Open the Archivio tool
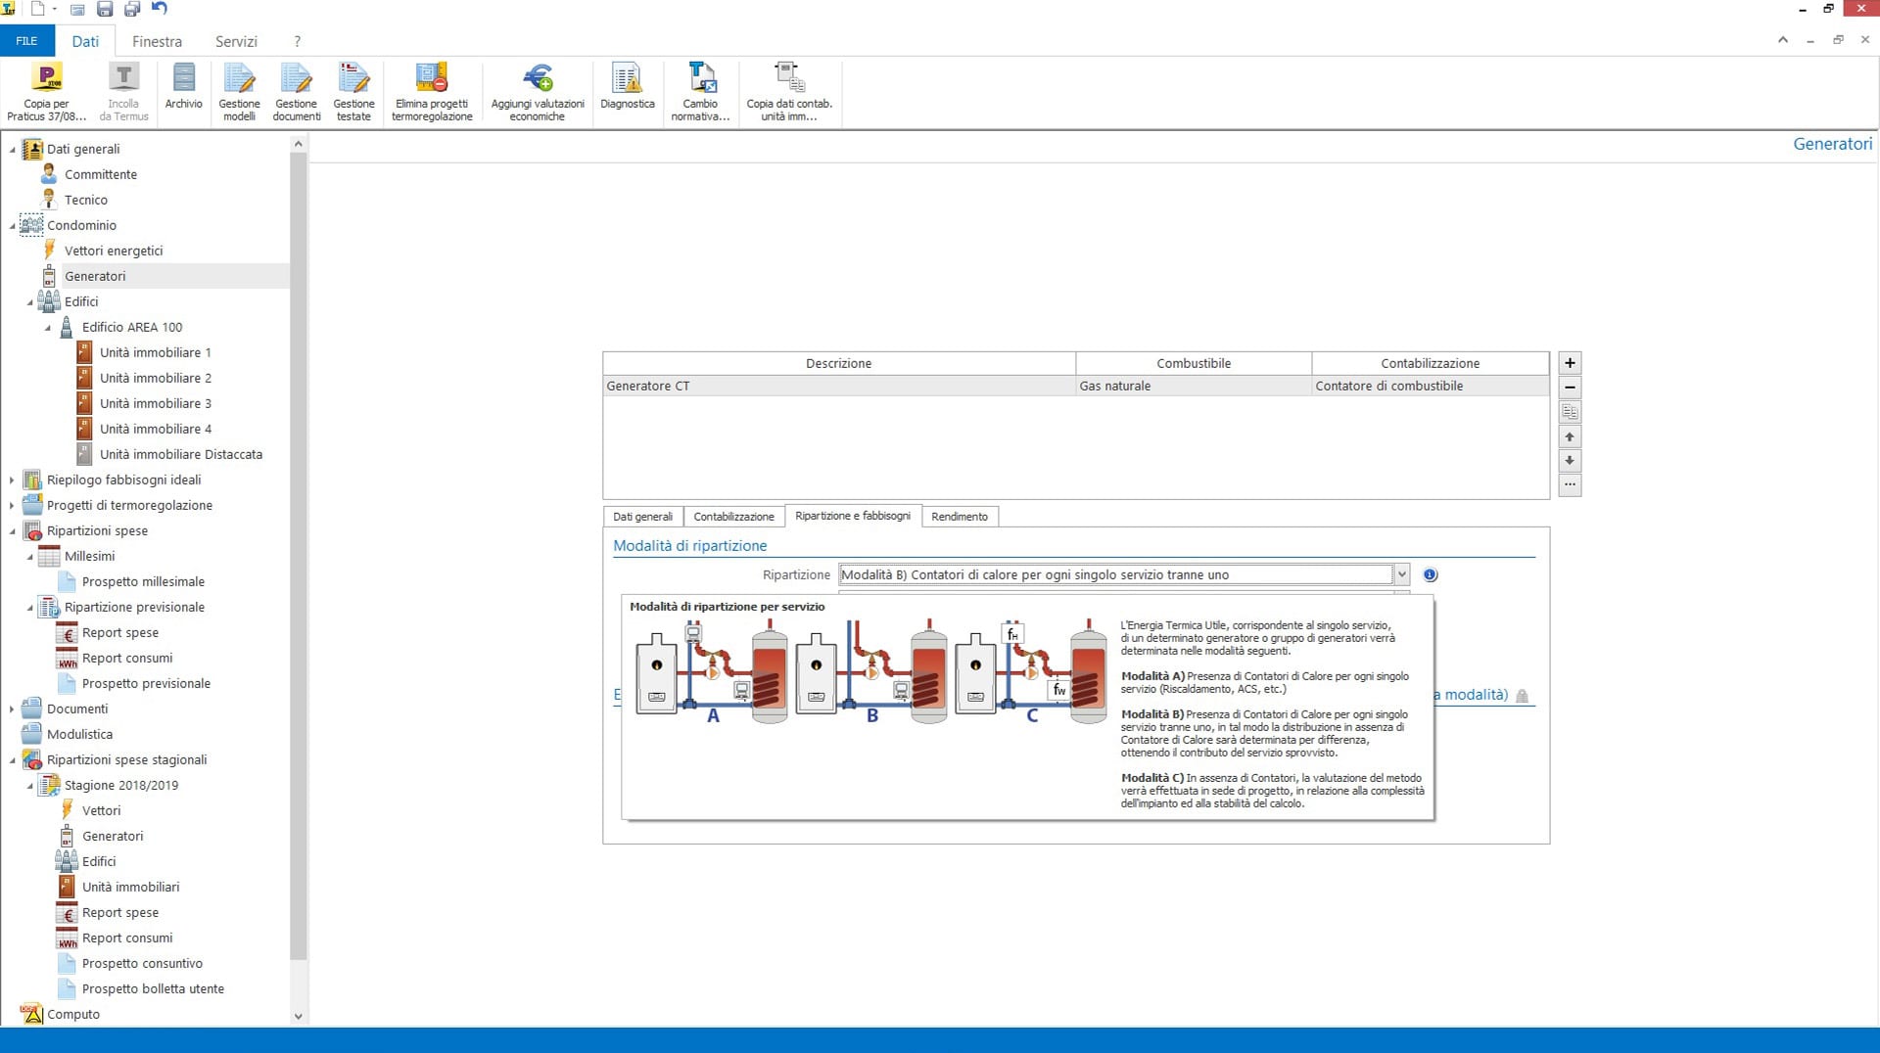1880x1053 pixels. pos(183,78)
